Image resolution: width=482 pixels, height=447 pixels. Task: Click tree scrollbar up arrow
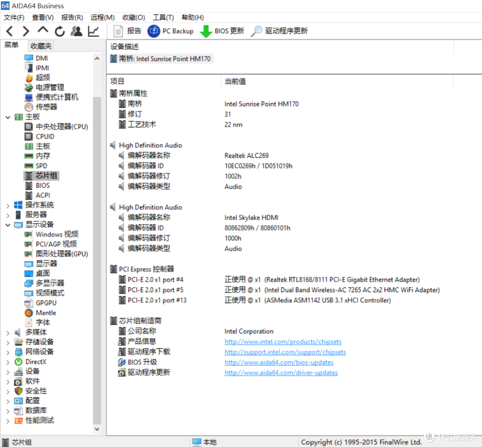[97, 58]
